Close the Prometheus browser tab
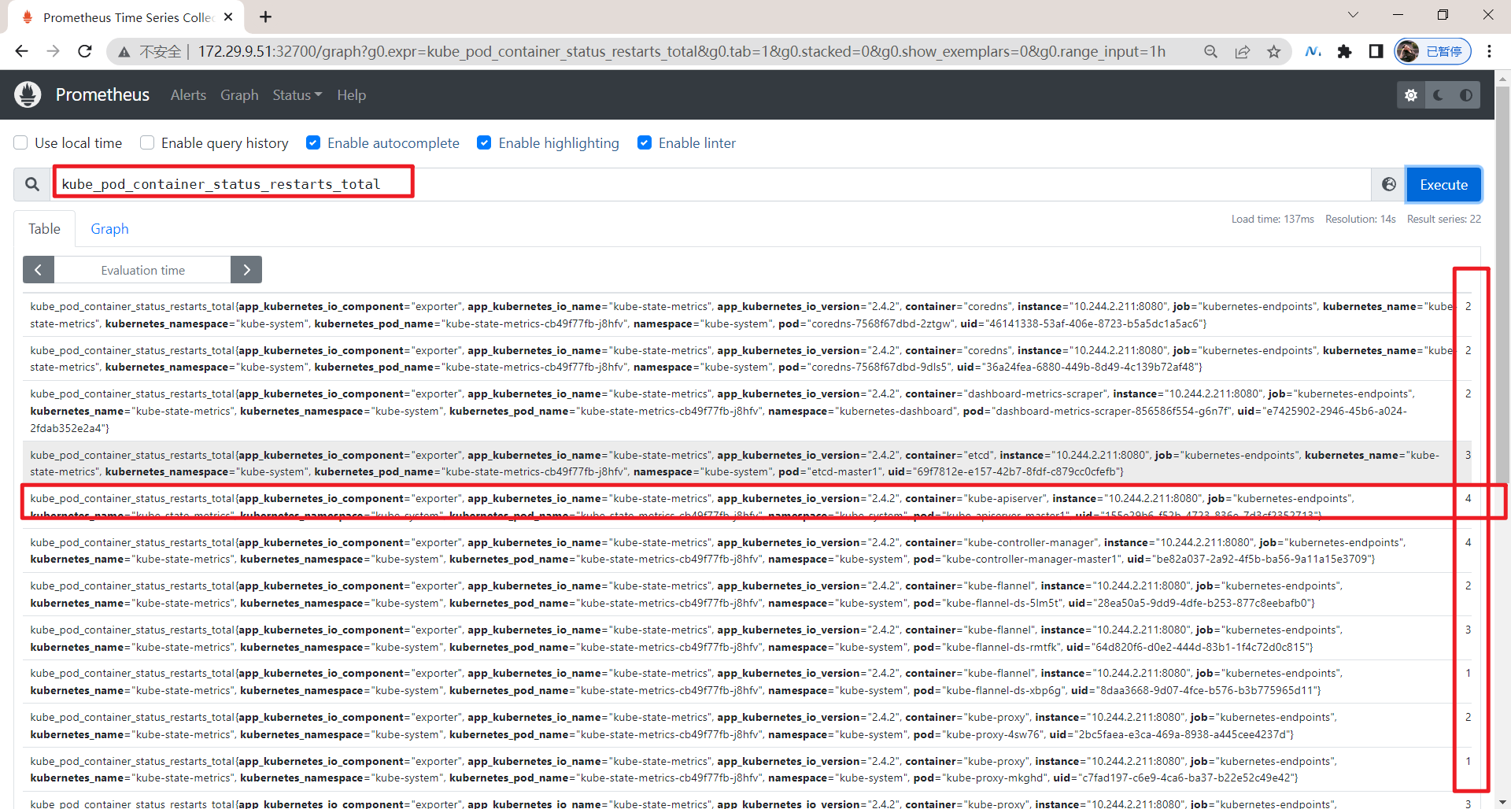The height and width of the screenshot is (809, 1511). [x=228, y=17]
